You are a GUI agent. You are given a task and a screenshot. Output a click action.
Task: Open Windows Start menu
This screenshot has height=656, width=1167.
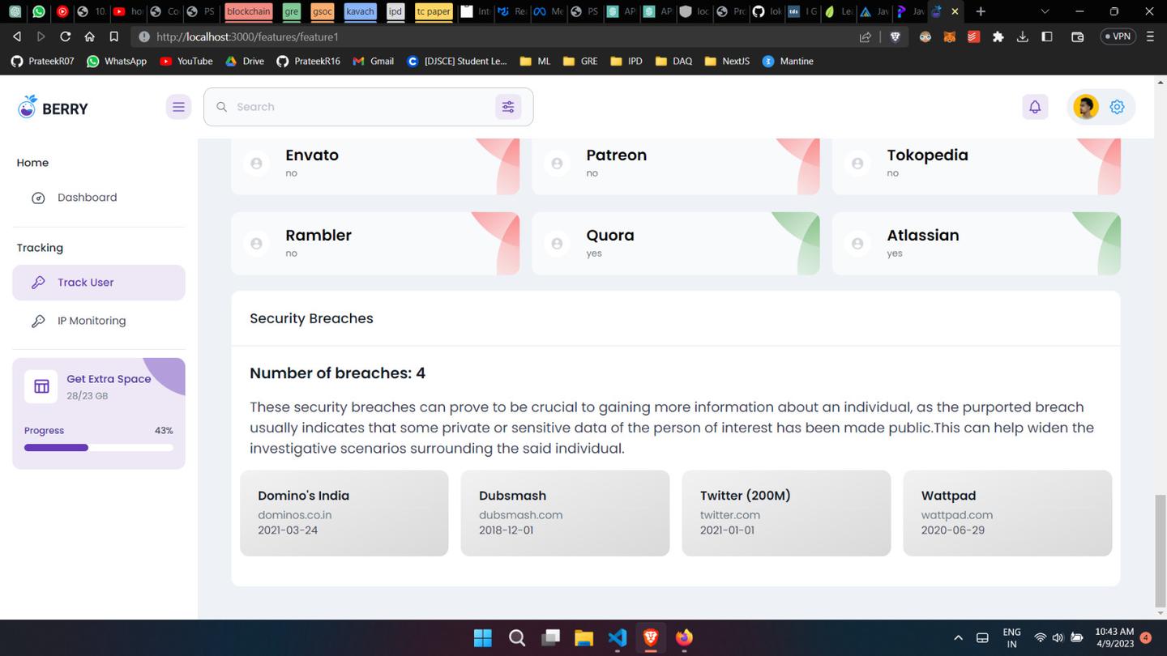tap(482, 638)
